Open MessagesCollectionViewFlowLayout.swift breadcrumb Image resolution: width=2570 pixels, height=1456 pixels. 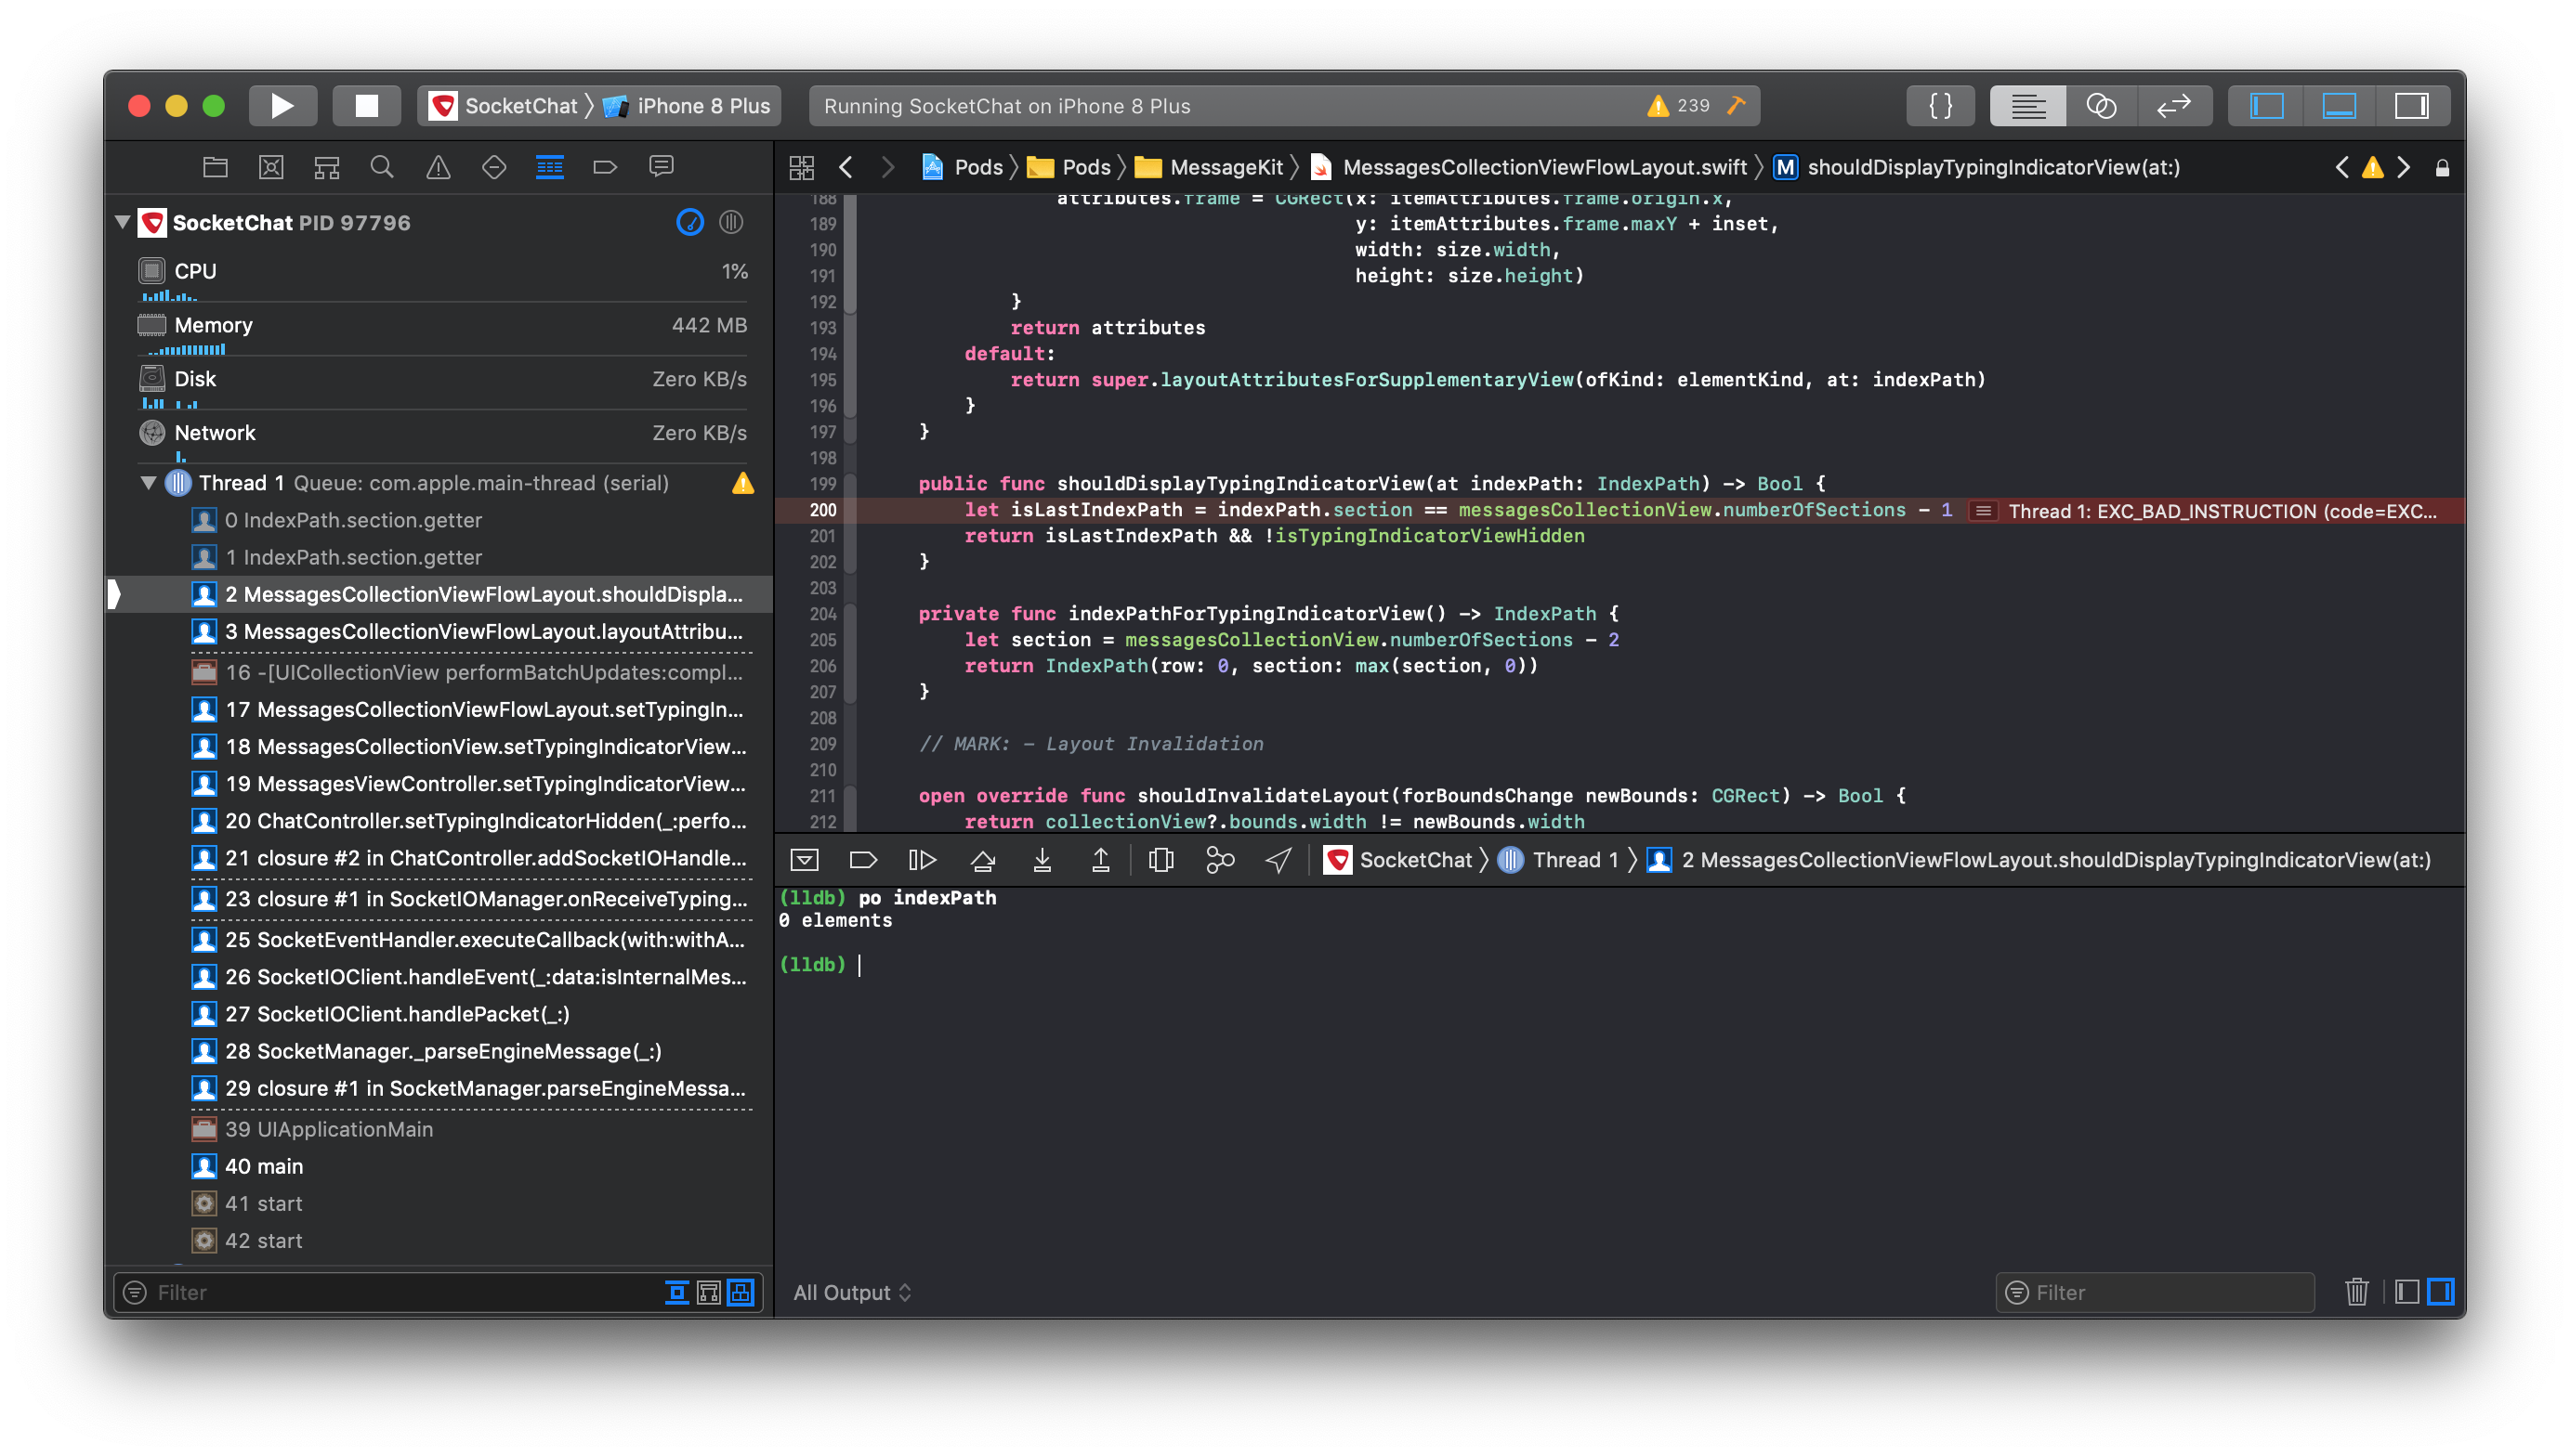(1528, 167)
